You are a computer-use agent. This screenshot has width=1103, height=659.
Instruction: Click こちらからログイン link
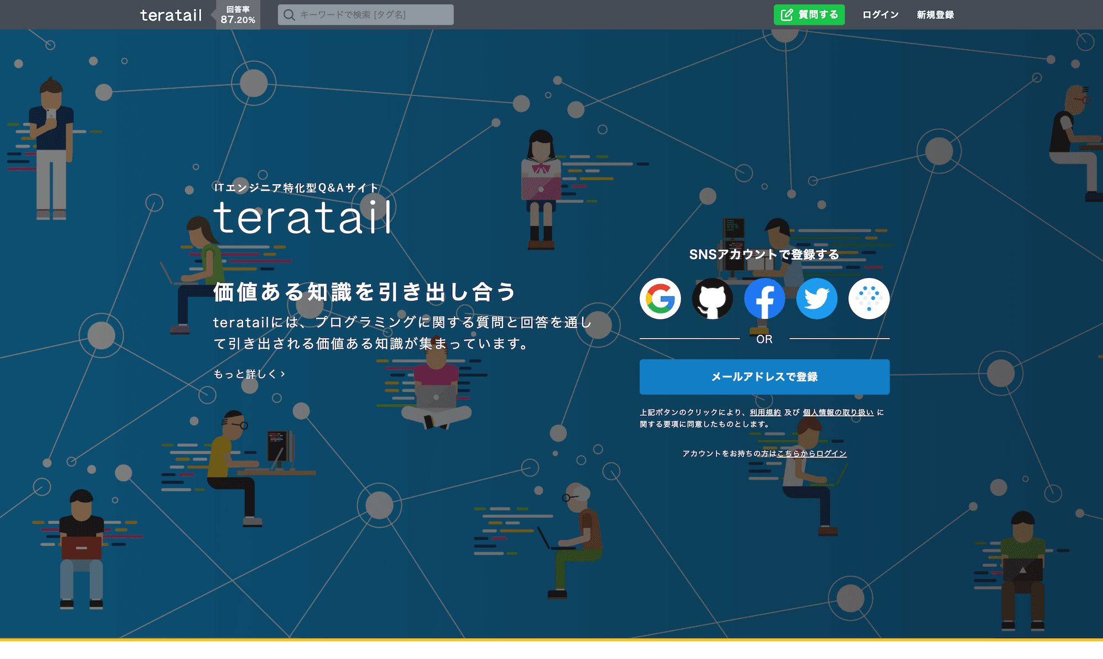[812, 453]
